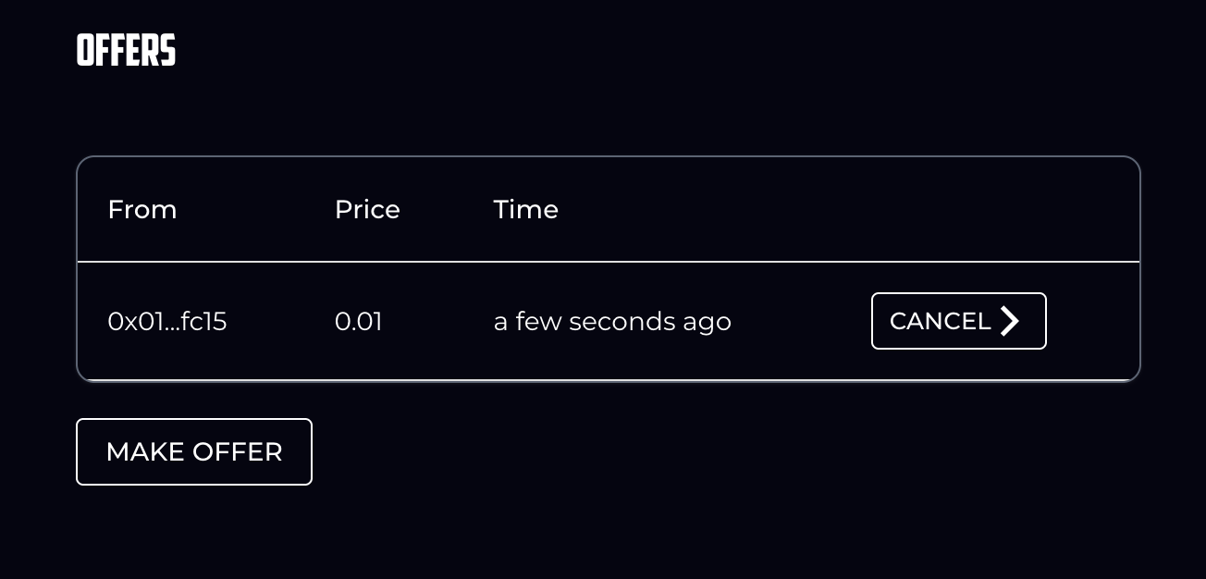Click the divider line below the column headers
Image resolution: width=1206 pixels, height=579 pixels.
coord(609,262)
